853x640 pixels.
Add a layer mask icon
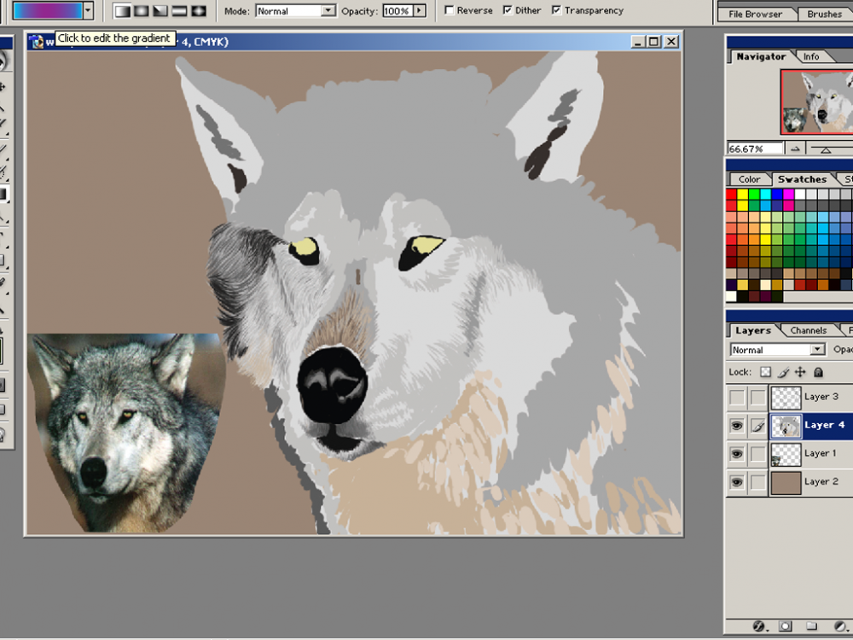tap(785, 626)
